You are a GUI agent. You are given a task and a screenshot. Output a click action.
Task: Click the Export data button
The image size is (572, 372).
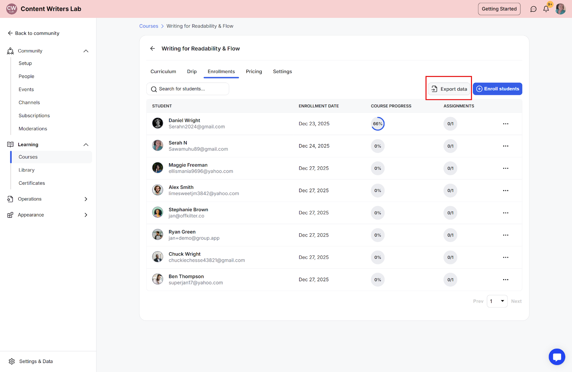click(449, 89)
